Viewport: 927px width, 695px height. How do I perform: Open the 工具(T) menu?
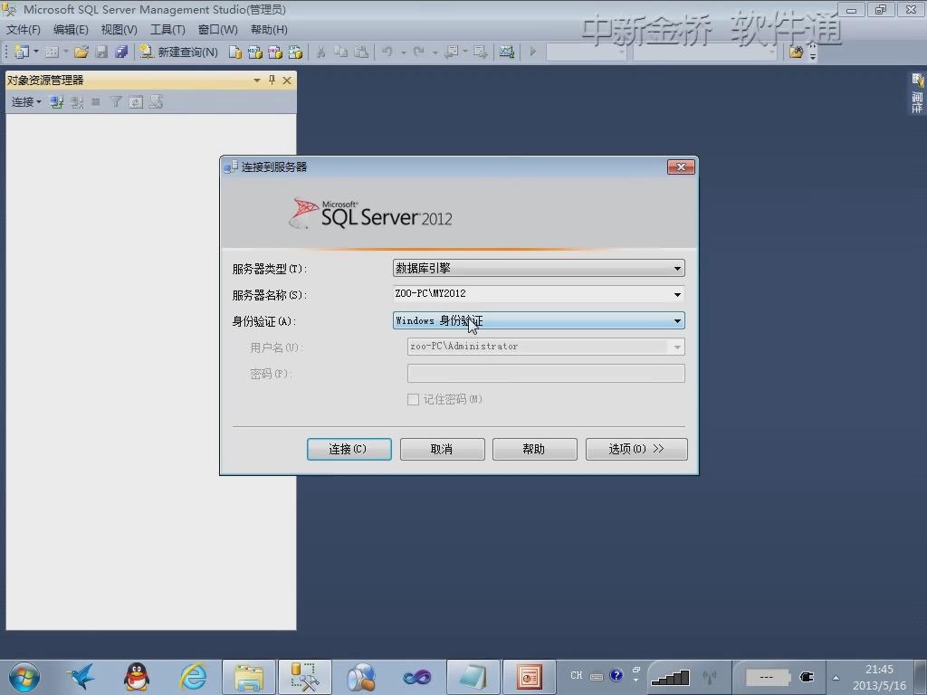pyautogui.click(x=167, y=30)
